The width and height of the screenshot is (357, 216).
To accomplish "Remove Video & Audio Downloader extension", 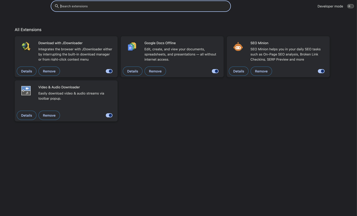I will click(49, 115).
